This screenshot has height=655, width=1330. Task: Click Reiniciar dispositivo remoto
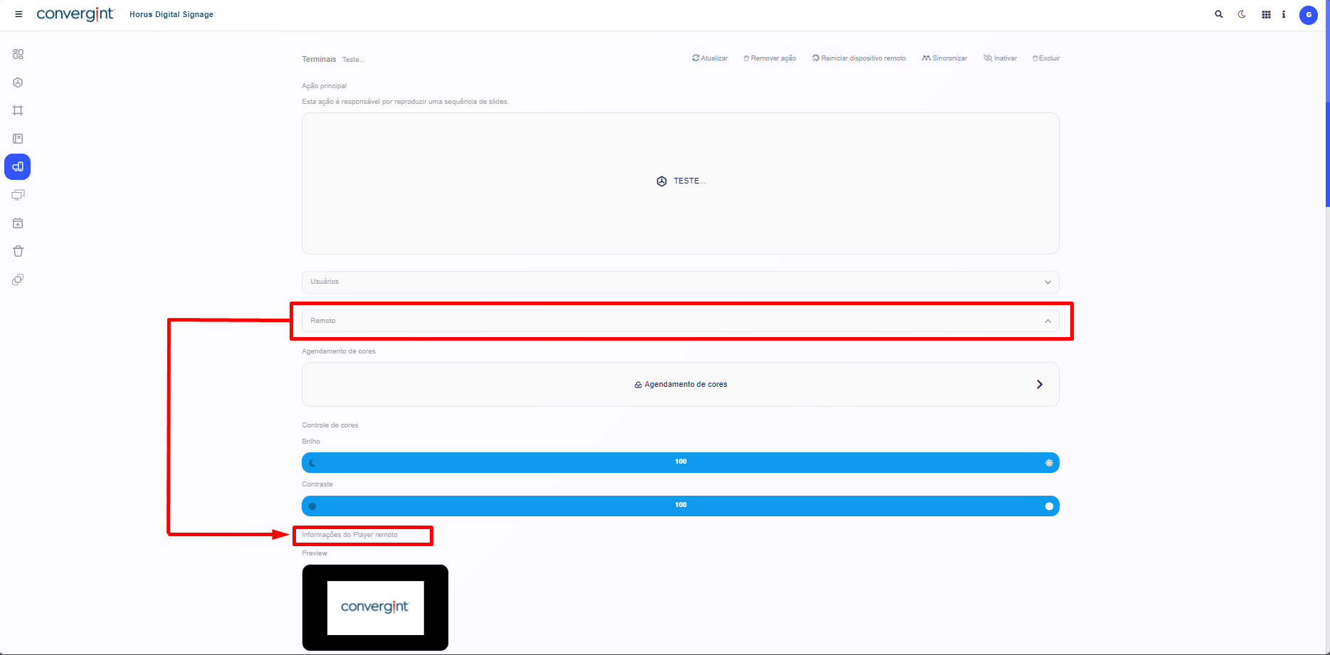859,58
